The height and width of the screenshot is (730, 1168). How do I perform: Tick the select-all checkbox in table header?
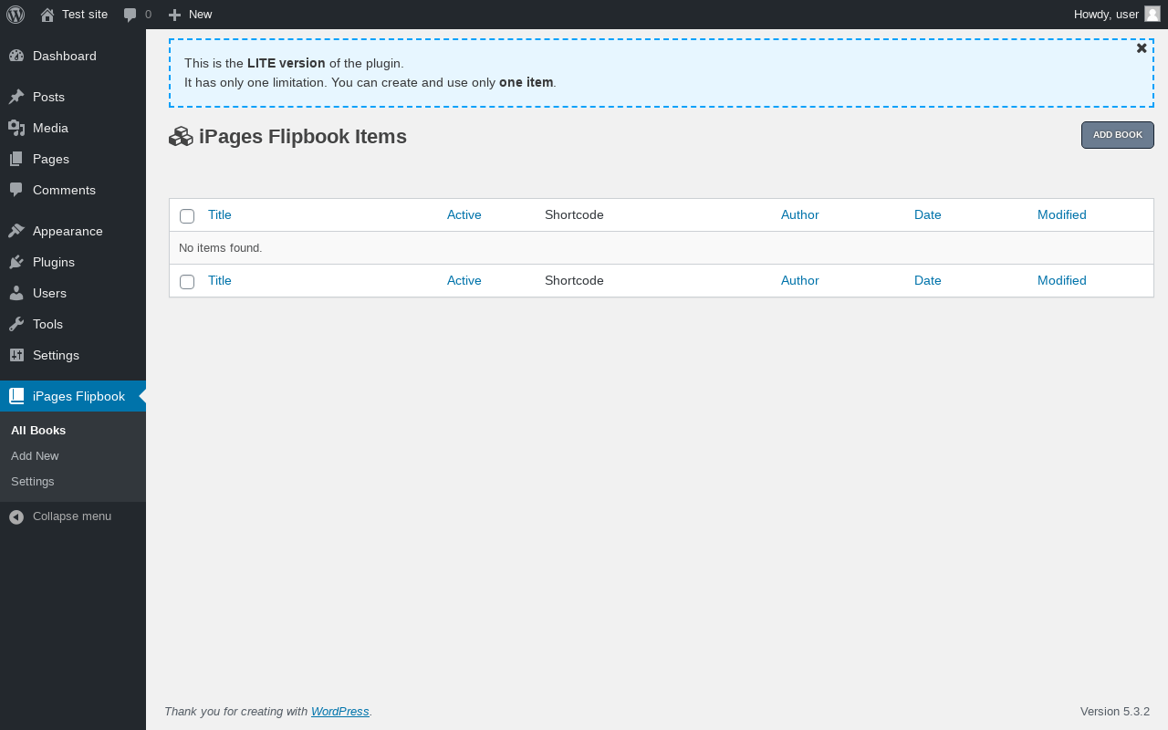tap(187, 216)
